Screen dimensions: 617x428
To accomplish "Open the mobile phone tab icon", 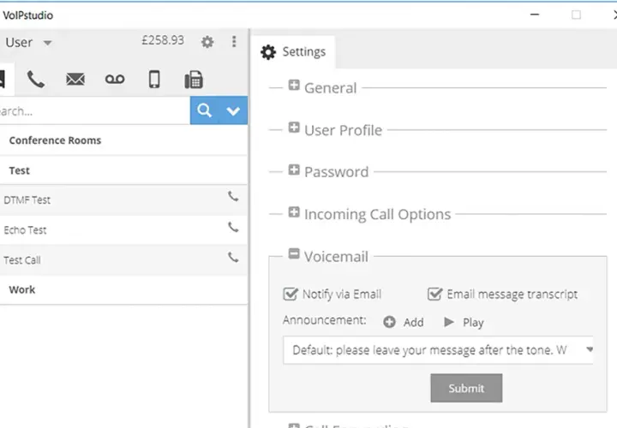I will click(x=154, y=80).
